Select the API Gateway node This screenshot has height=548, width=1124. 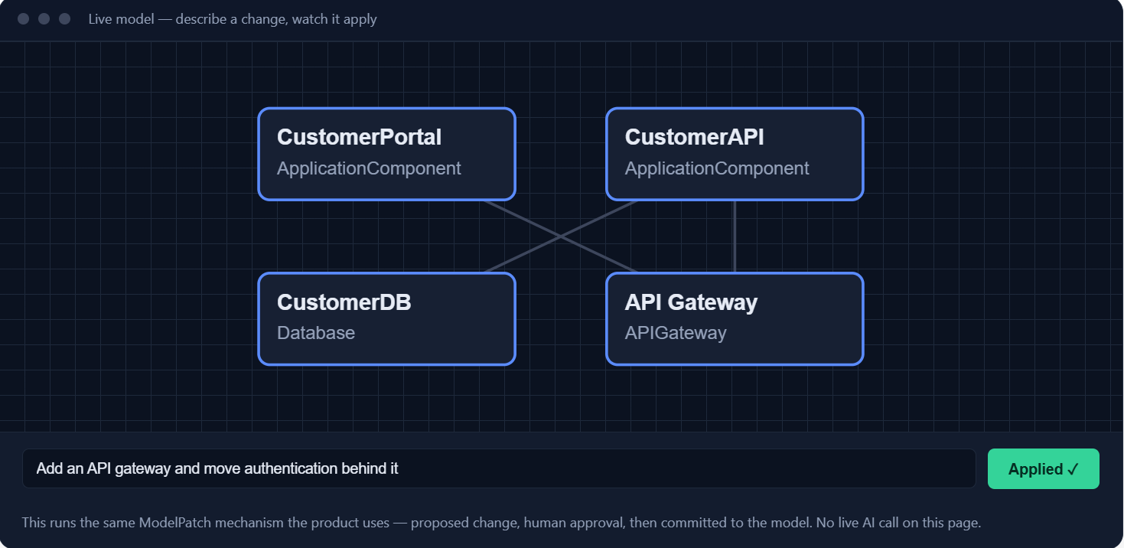(x=735, y=319)
